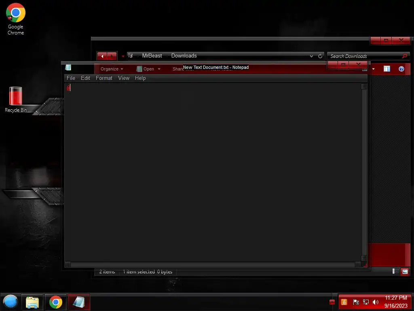Select the Recycle Bin desktop icon

pyautogui.click(x=16, y=100)
